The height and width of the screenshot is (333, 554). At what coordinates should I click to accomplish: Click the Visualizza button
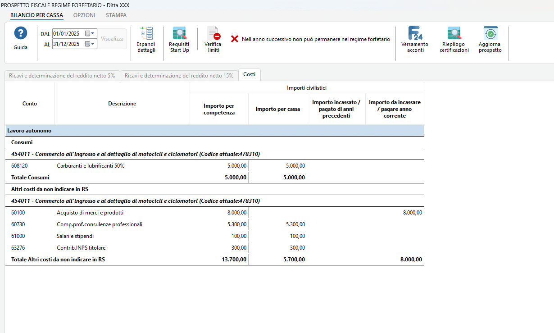[x=112, y=39]
